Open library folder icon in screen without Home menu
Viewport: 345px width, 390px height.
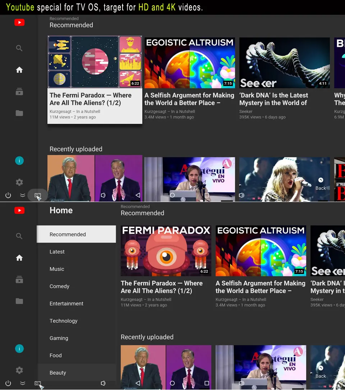pyautogui.click(x=19, y=113)
